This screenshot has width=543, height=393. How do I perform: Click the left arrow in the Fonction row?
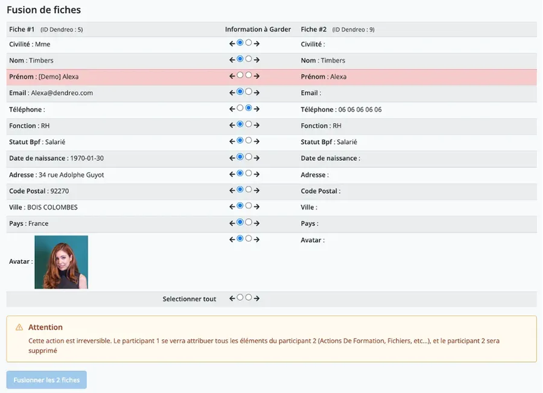(232, 125)
